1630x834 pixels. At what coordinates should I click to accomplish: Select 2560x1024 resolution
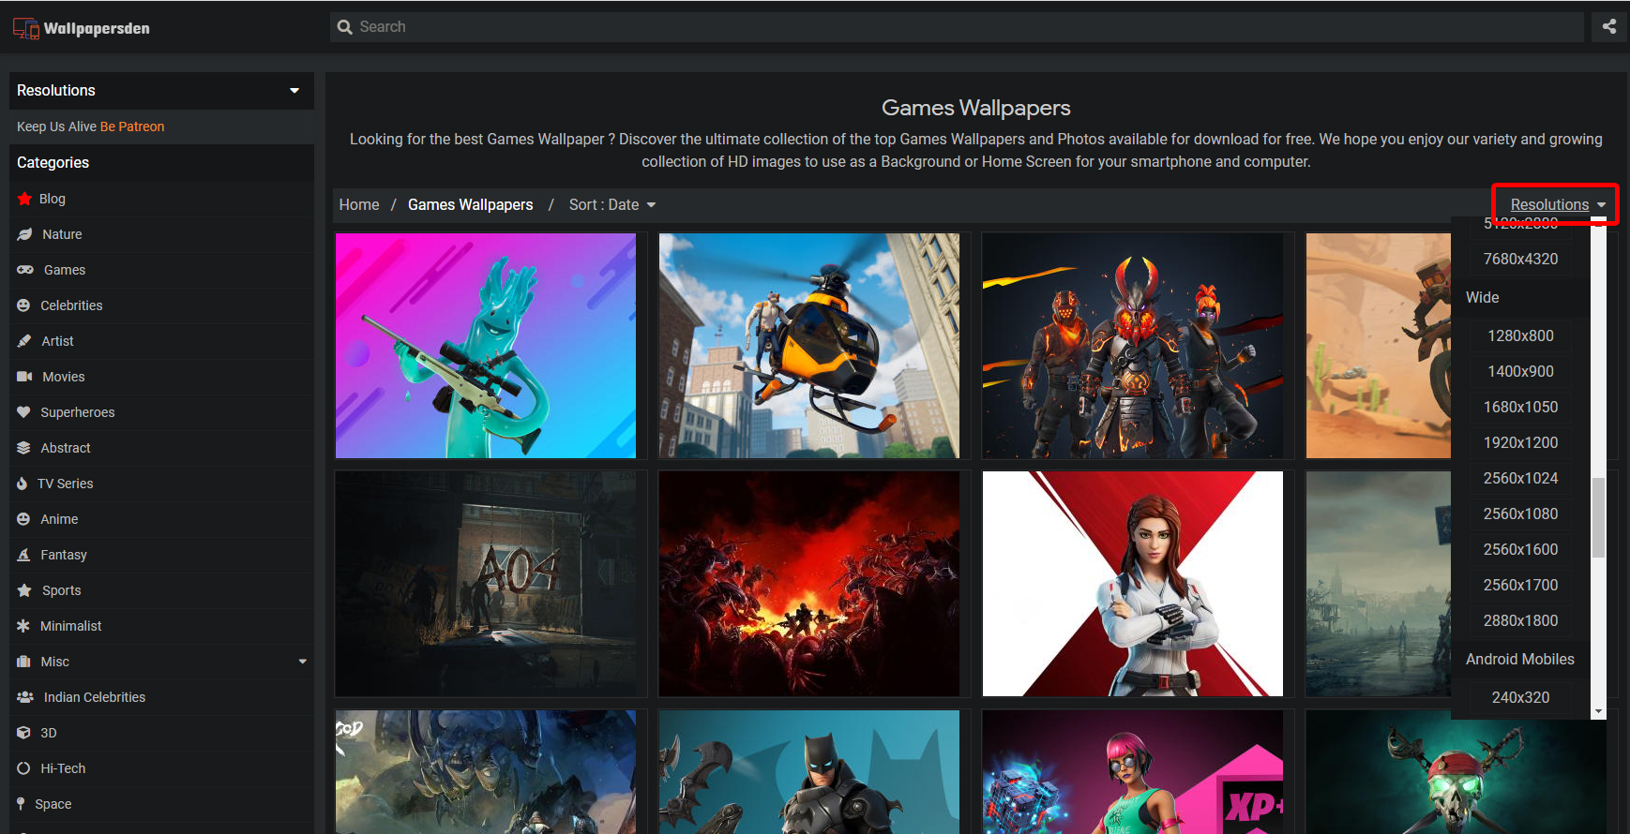(1520, 479)
